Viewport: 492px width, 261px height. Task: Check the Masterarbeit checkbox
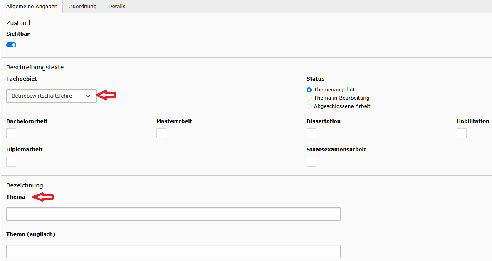click(161, 133)
